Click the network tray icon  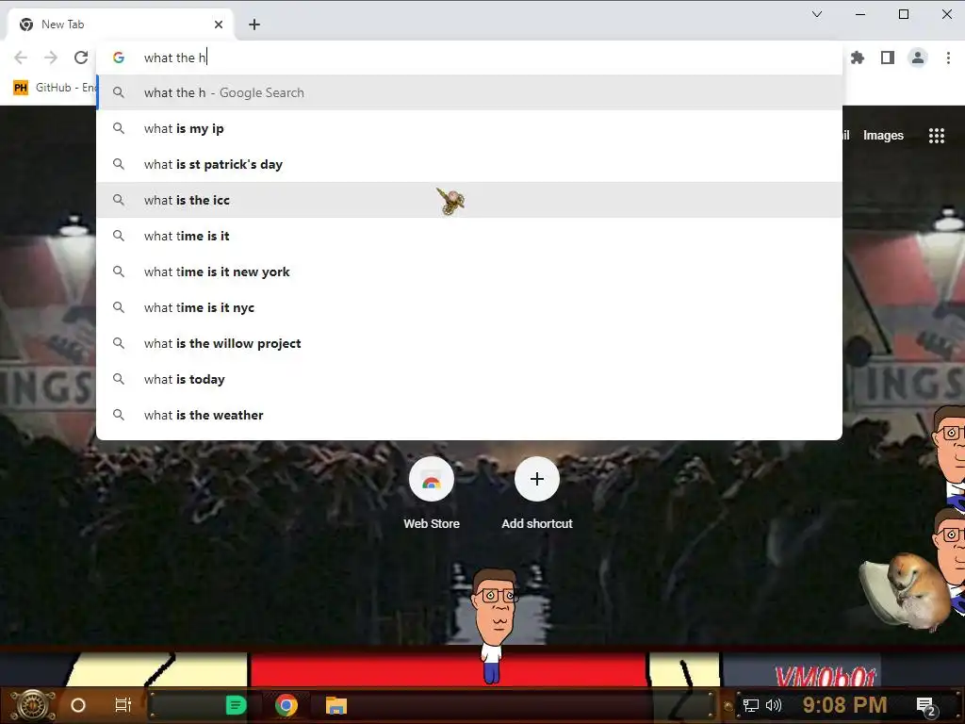[x=750, y=705]
